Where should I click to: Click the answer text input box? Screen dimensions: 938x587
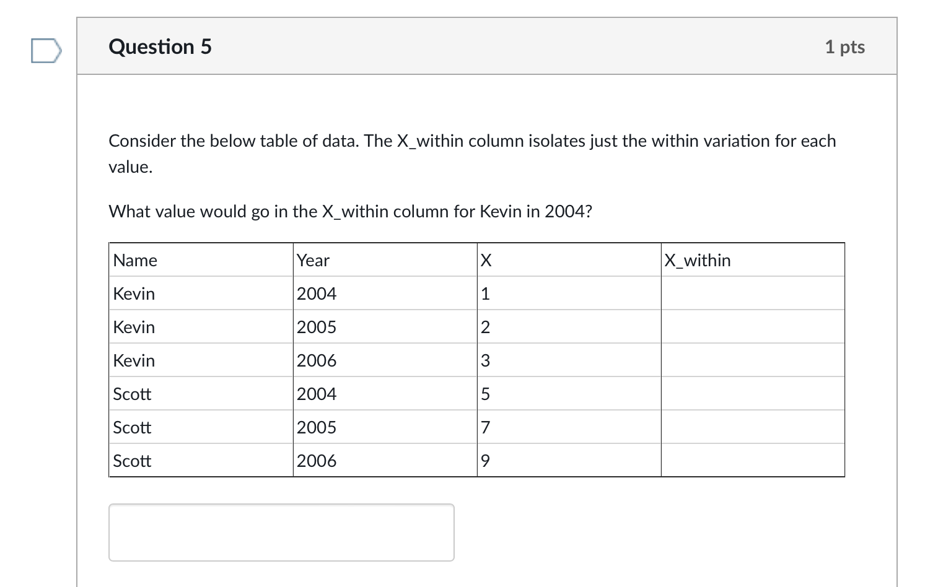click(281, 532)
